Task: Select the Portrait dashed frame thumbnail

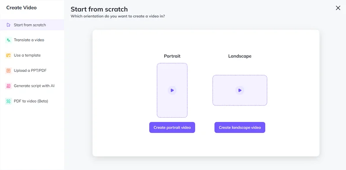Action: (x=172, y=90)
